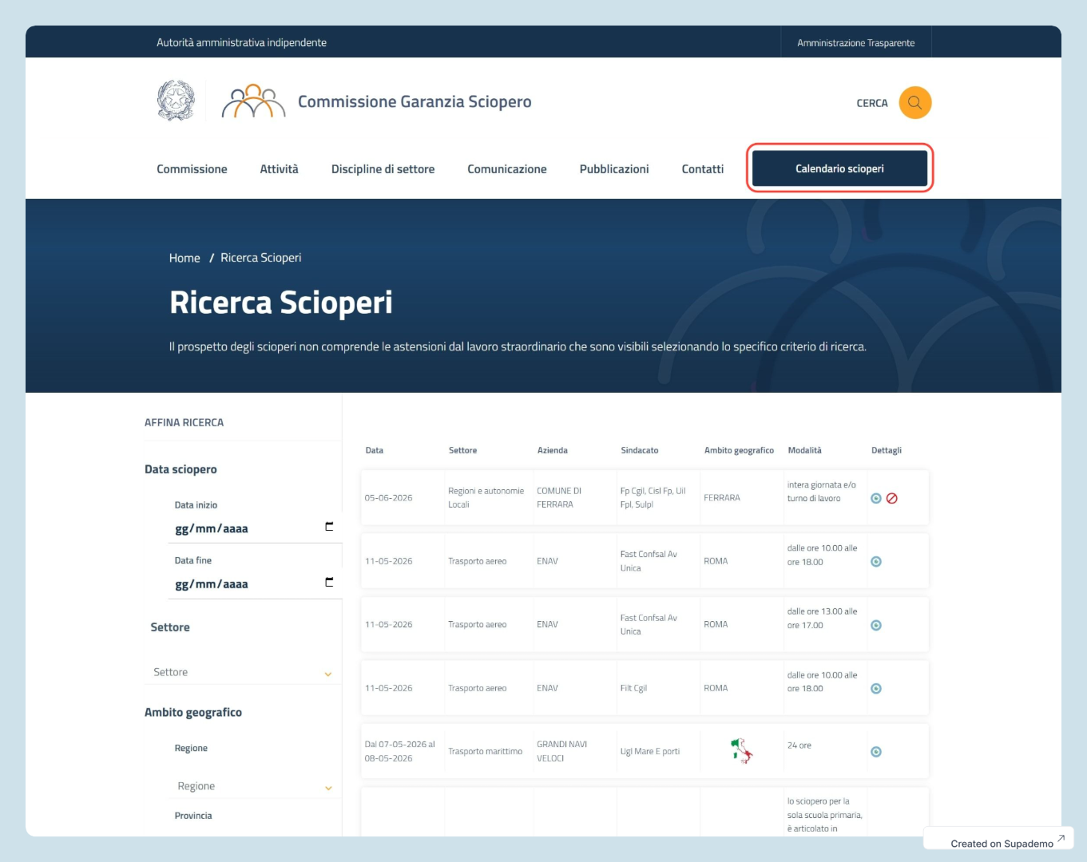The width and height of the screenshot is (1087, 862).
Task: Go to Contatti page
Action: point(703,169)
